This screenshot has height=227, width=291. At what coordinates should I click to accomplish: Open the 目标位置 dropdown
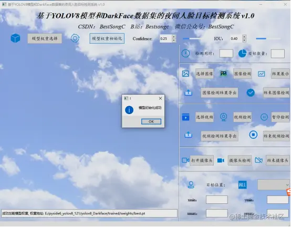274,184
